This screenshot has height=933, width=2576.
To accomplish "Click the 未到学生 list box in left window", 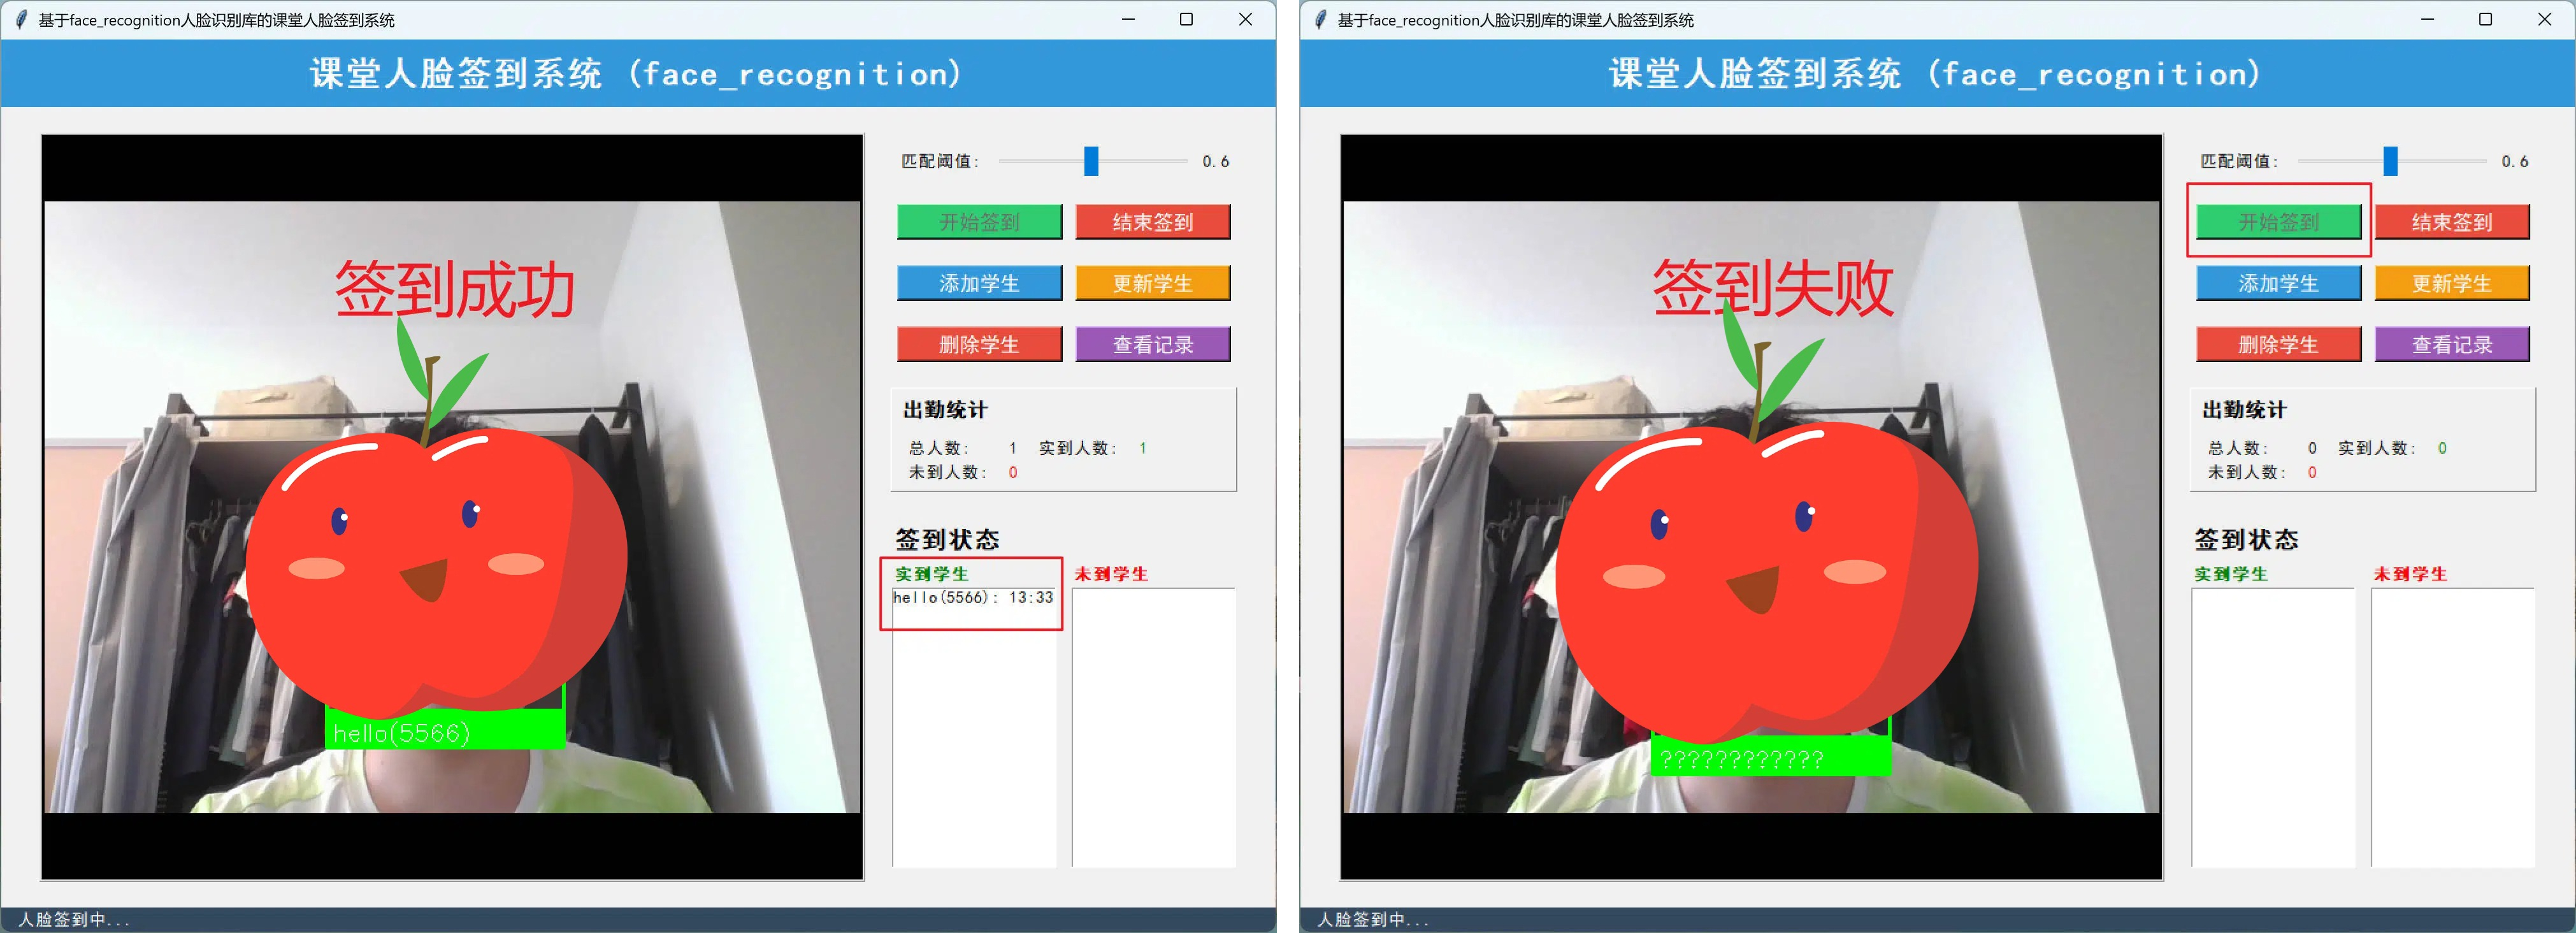I will click(x=1154, y=727).
